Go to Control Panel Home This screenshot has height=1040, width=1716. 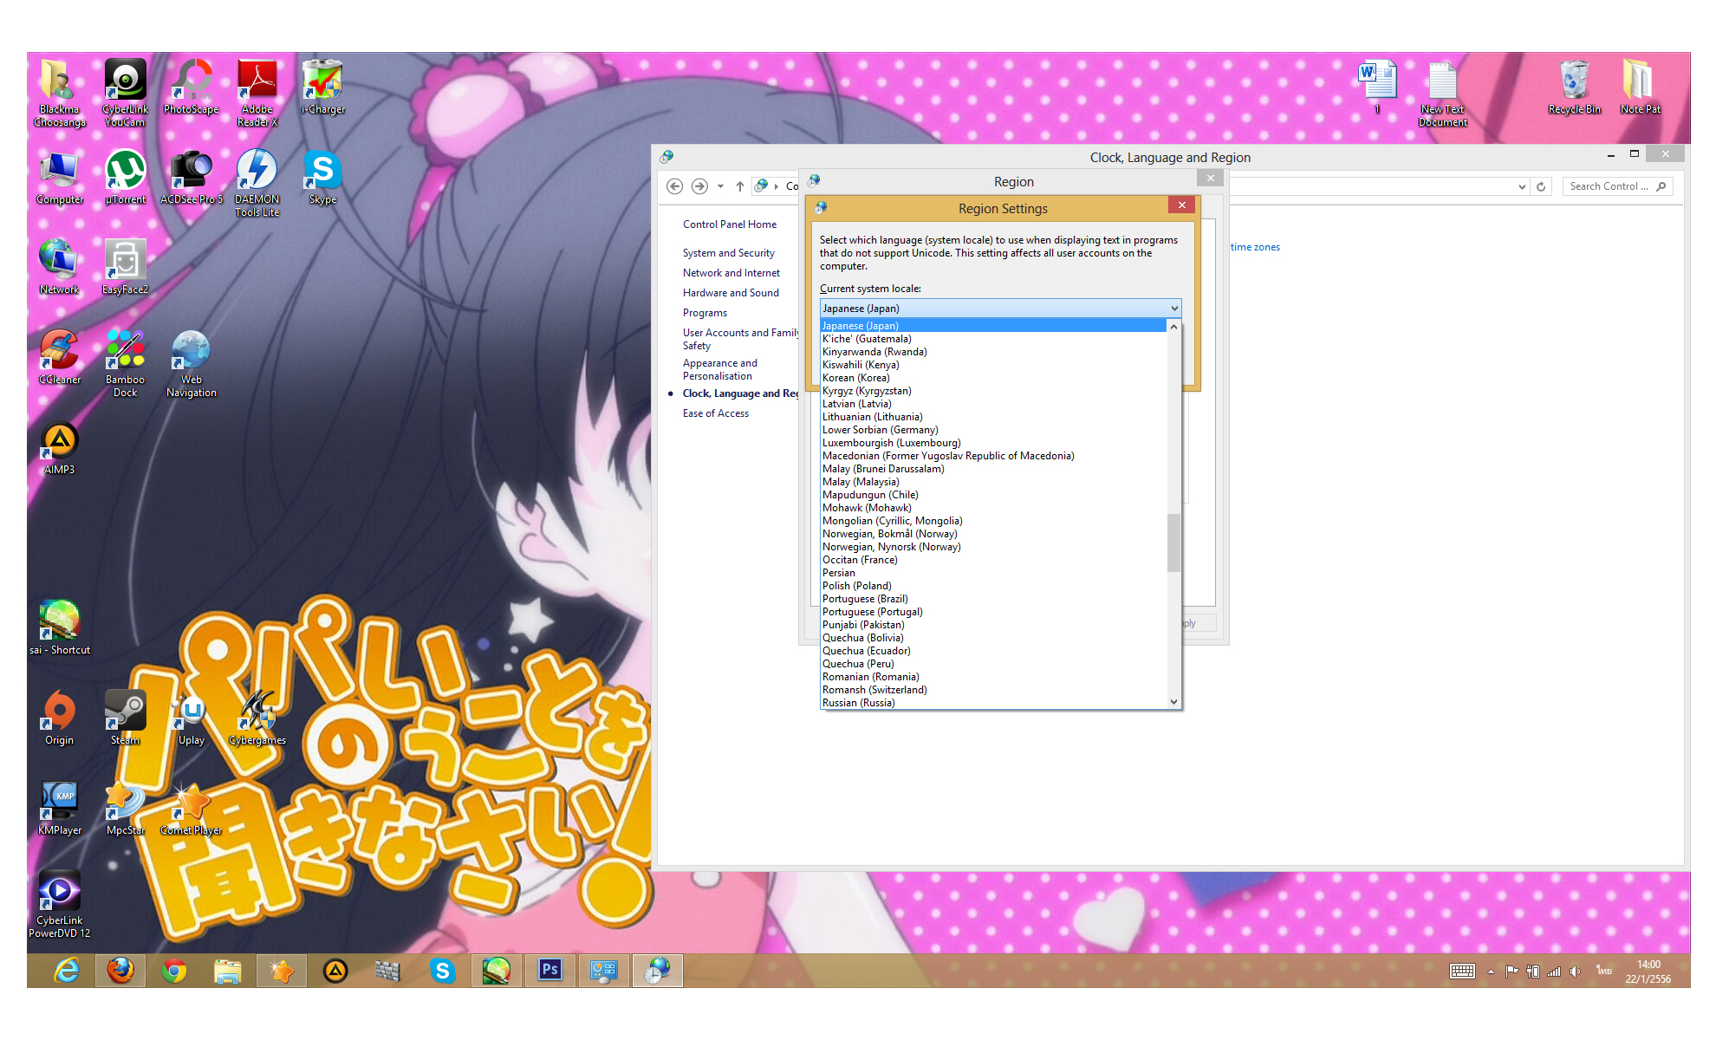tap(729, 224)
